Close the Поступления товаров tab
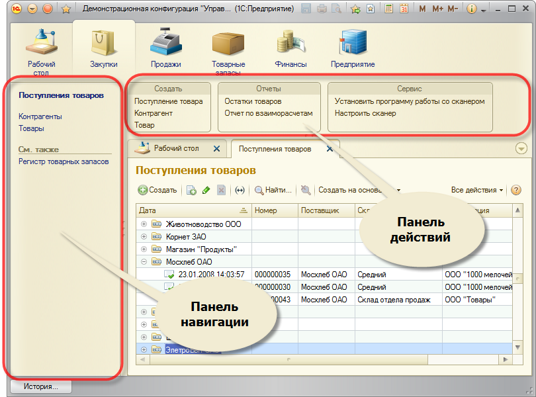This screenshot has height=397, width=536. [x=330, y=149]
